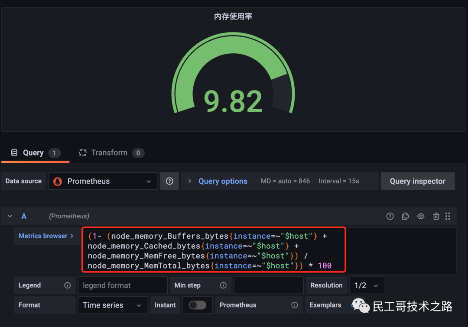Toggle the Instant query switch
Screen dimensions: 468x327
197,305
